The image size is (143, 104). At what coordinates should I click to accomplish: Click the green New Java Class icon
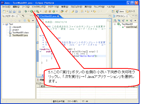pyautogui.click(x=54, y=11)
